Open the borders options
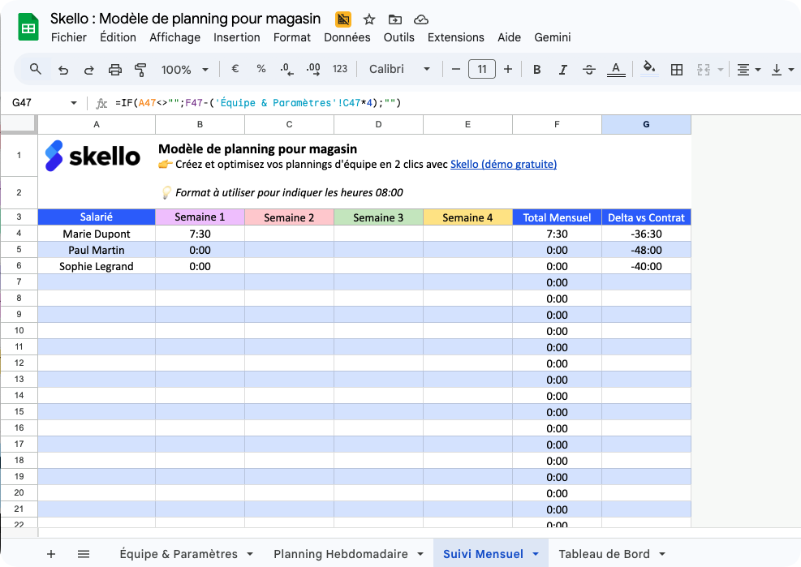Viewport: 801px width, 567px height. 677,70
